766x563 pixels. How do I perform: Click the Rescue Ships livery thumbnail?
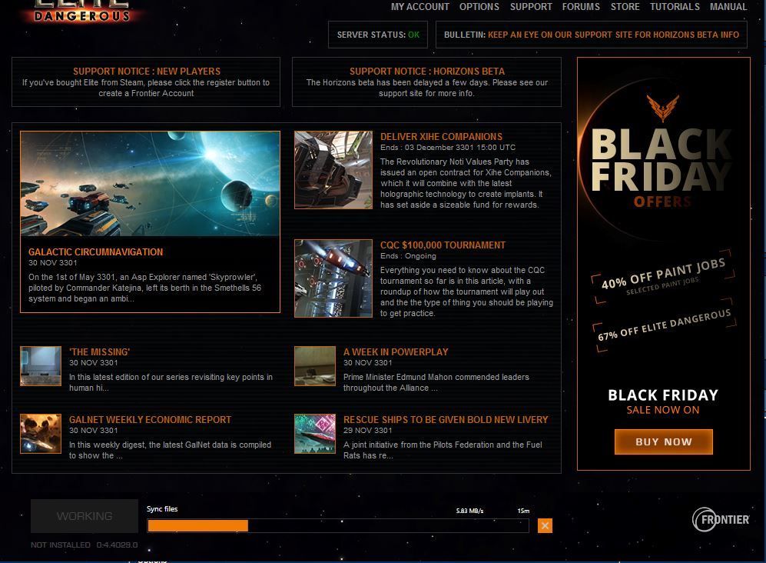pos(315,434)
